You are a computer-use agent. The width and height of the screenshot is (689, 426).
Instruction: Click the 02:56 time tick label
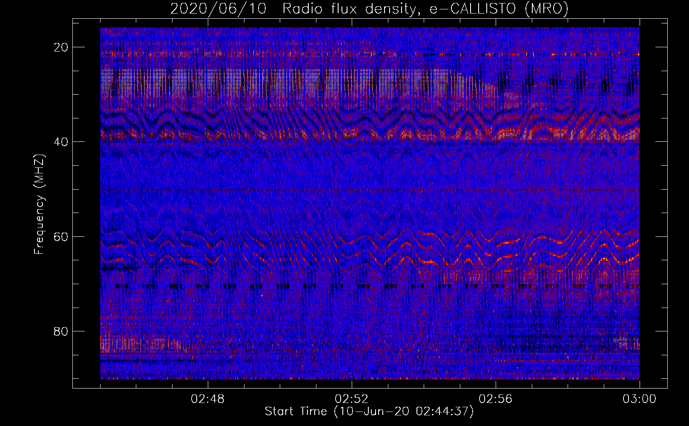pyautogui.click(x=496, y=399)
